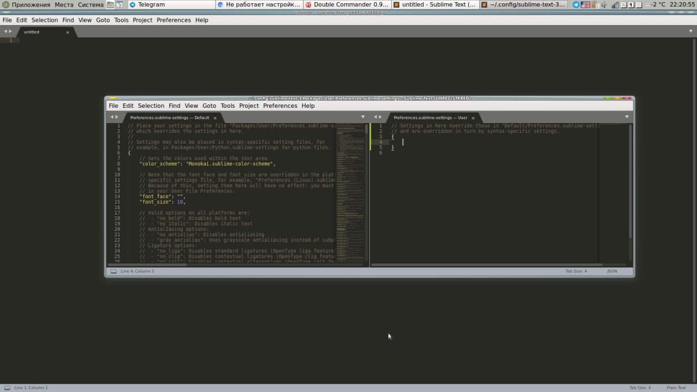Open Find menu in Preferences settings window
The height and width of the screenshot is (392, 697).
(x=174, y=106)
